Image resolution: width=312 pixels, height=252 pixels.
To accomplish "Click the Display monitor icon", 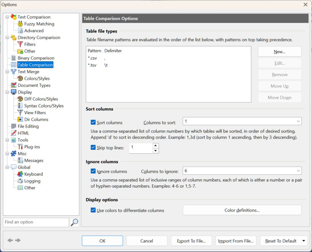I will 13,92.
